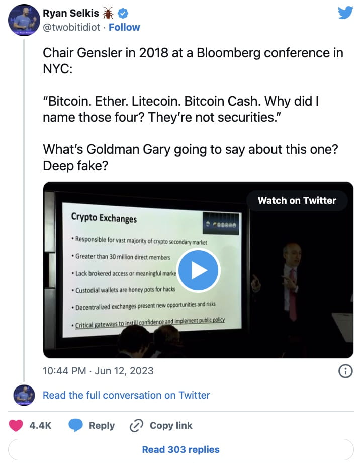363x466 pixels.
Task: Open the info icon near the timestamp
Action: tap(345, 371)
